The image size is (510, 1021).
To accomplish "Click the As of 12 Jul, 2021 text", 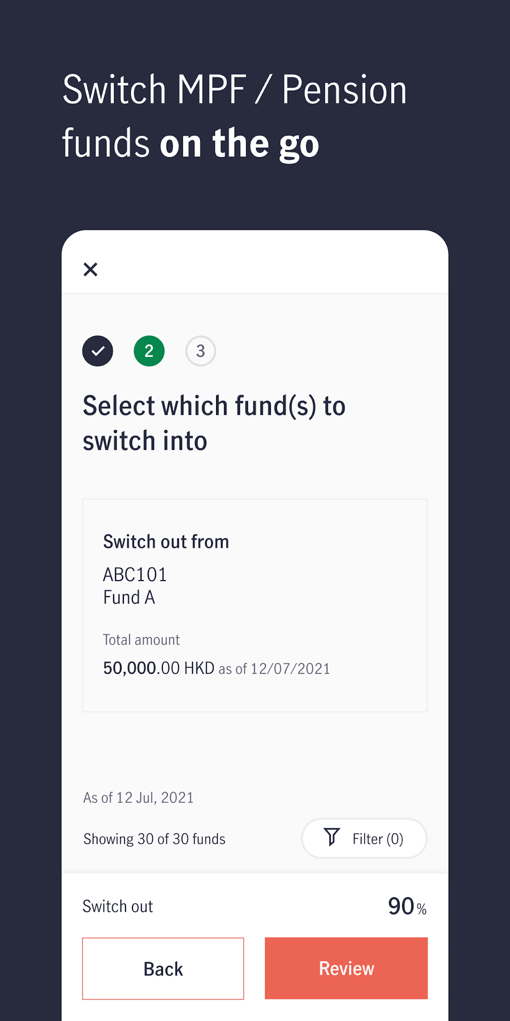I will pyautogui.click(x=138, y=797).
